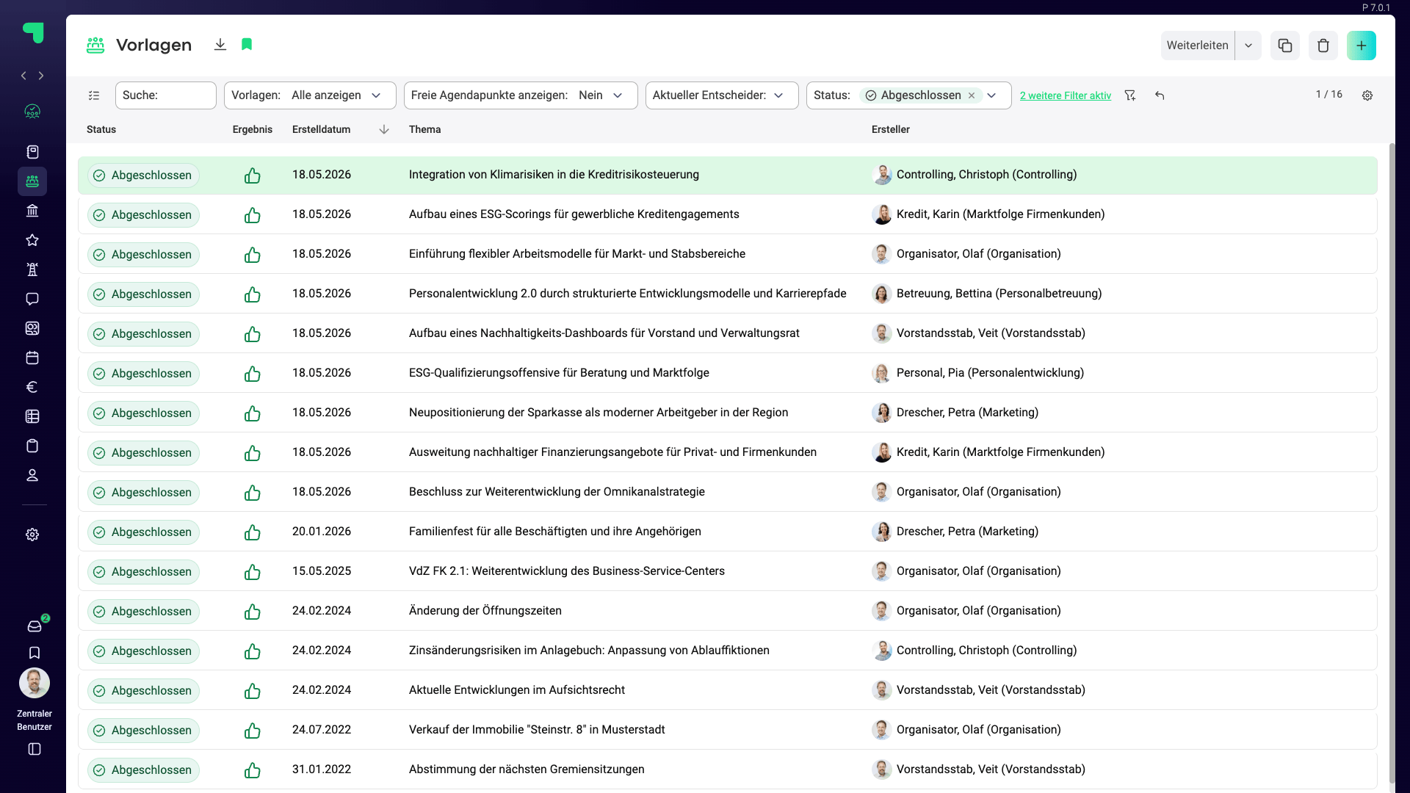Open 'Verkauf der Immobilie "Steinstr. 8"' row

[727, 730]
